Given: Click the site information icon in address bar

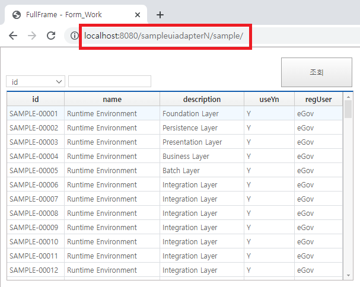Looking at the screenshot, I should click(74, 36).
